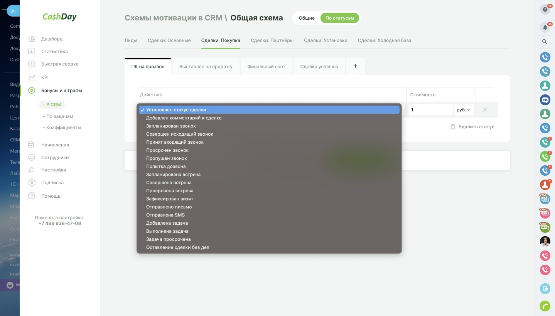Choose Совершен исходящий звонок option
Viewport: 555px width, 316px height.
click(269, 134)
